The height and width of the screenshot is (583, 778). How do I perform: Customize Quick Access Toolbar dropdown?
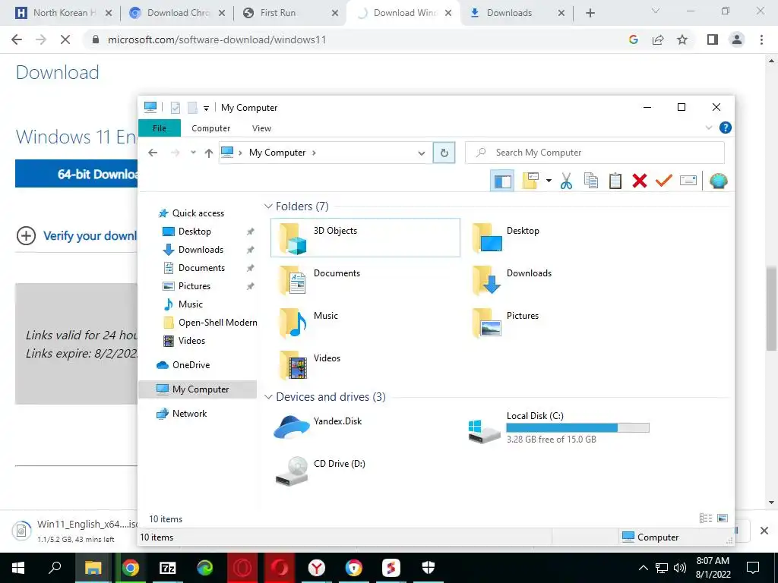coord(206,108)
